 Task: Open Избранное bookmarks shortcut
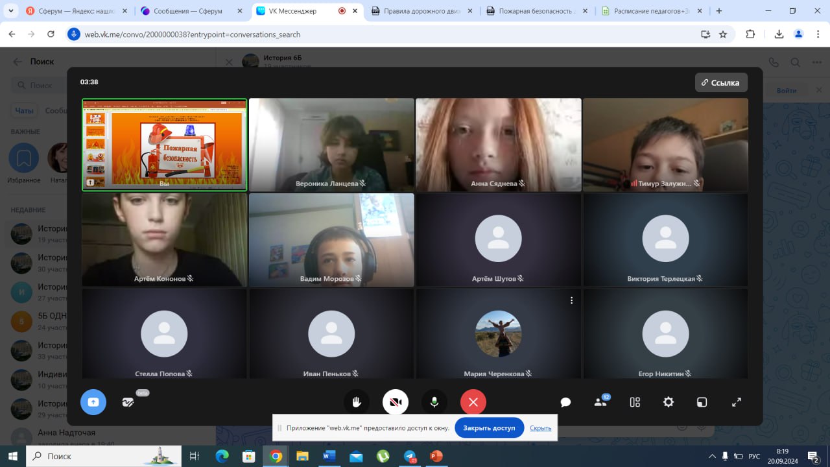(24, 163)
